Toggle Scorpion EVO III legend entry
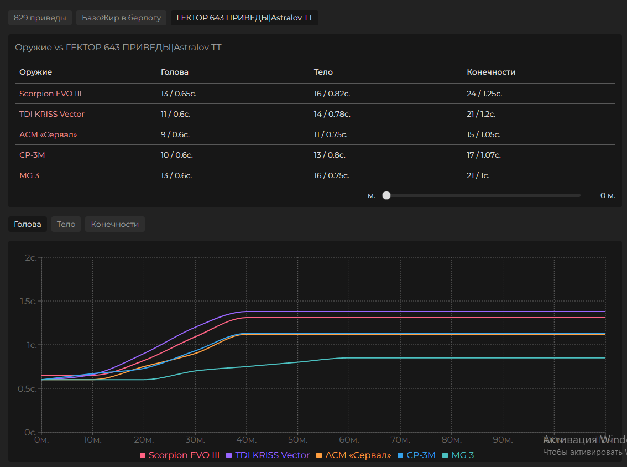 [179, 455]
